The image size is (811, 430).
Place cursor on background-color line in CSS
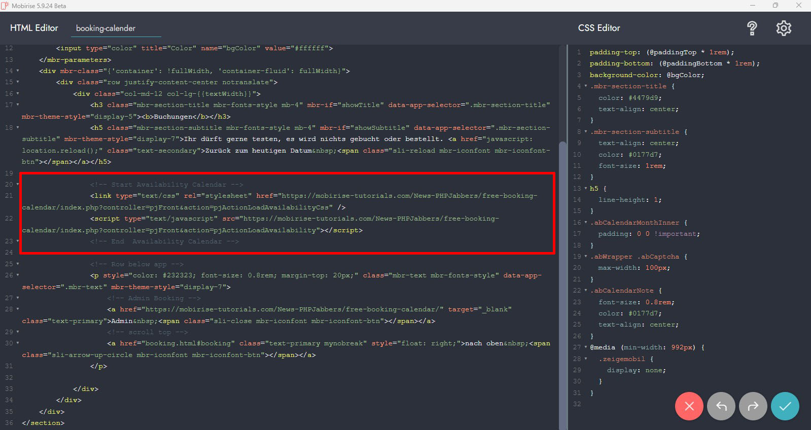coord(646,75)
